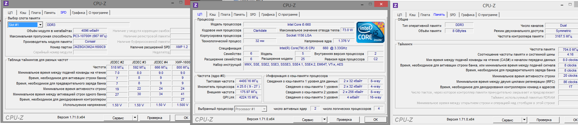Screen dimensions: 578x125
Task: Click the Z icon in Память window title bar
Action: 395,5
